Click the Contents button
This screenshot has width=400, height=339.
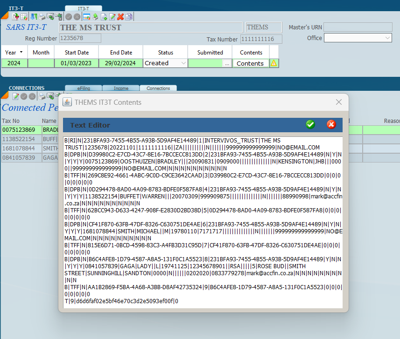click(x=250, y=63)
